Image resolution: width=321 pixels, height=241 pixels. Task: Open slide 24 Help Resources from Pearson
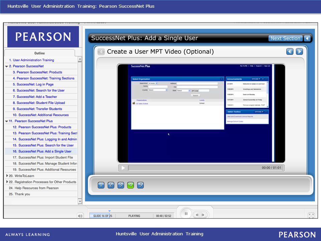33,188
